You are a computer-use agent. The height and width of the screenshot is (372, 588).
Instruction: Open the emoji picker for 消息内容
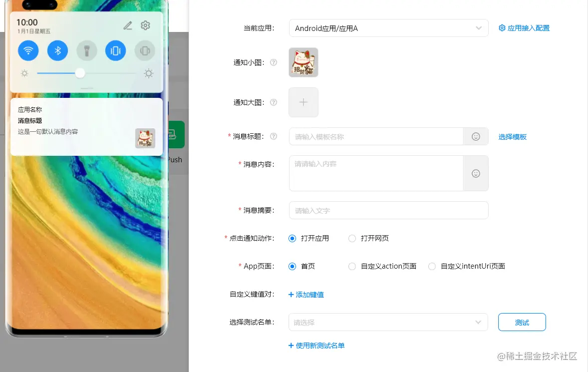476,173
